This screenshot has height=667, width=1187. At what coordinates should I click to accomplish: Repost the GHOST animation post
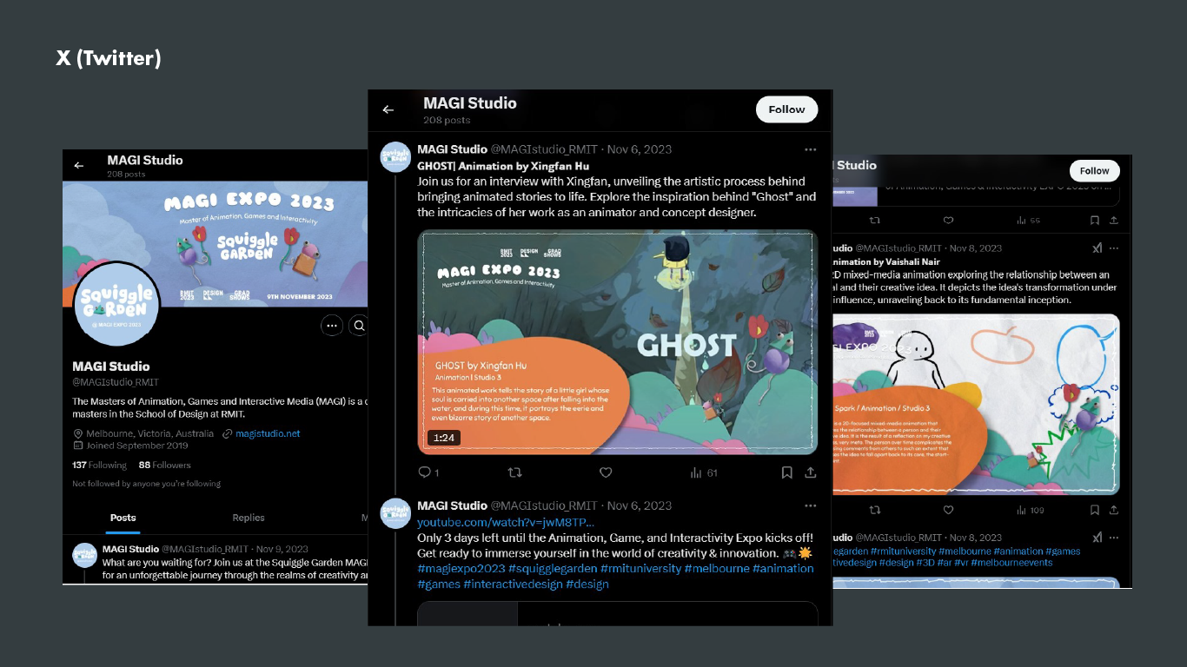pyautogui.click(x=514, y=472)
